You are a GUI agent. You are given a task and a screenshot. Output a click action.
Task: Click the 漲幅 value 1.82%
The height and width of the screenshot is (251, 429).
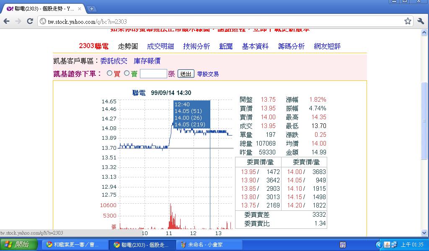[x=318, y=100]
